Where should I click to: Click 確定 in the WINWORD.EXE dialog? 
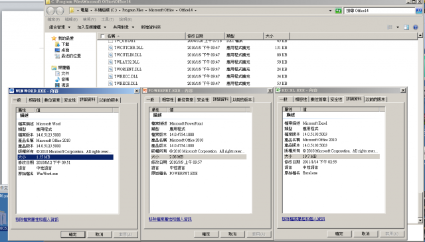[72, 235]
